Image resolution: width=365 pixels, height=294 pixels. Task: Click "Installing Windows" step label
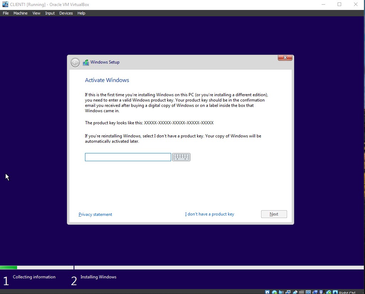(x=98, y=277)
